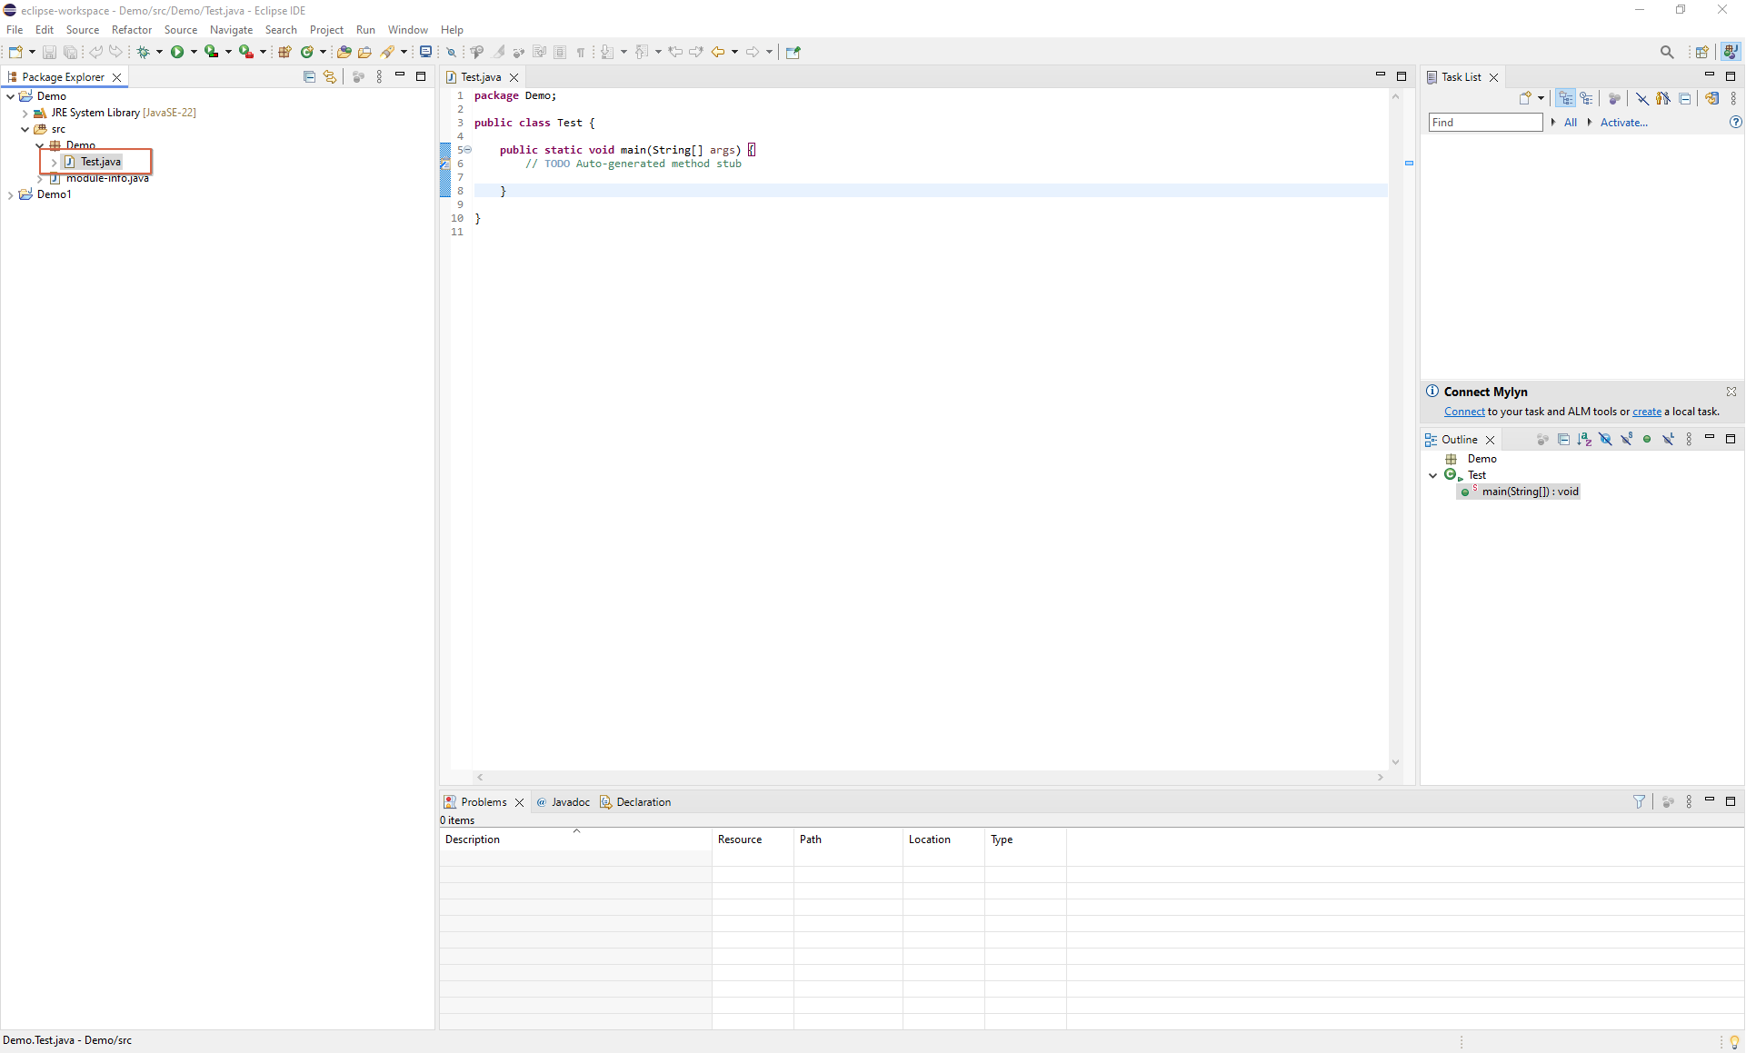The height and width of the screenshot is (1053, 1746).
Task: Toggle Hide Static Members in Outline
Action: click(x=1626, y=440)
